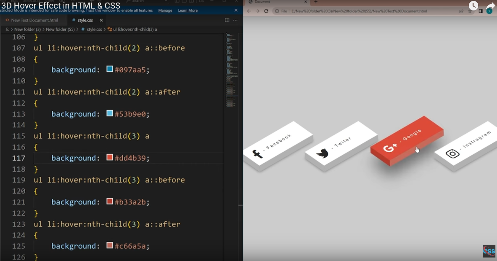497x261 pixels.
Task: Click the symbol icon in the breadcrumb
Action: click(x=110, y=29)
